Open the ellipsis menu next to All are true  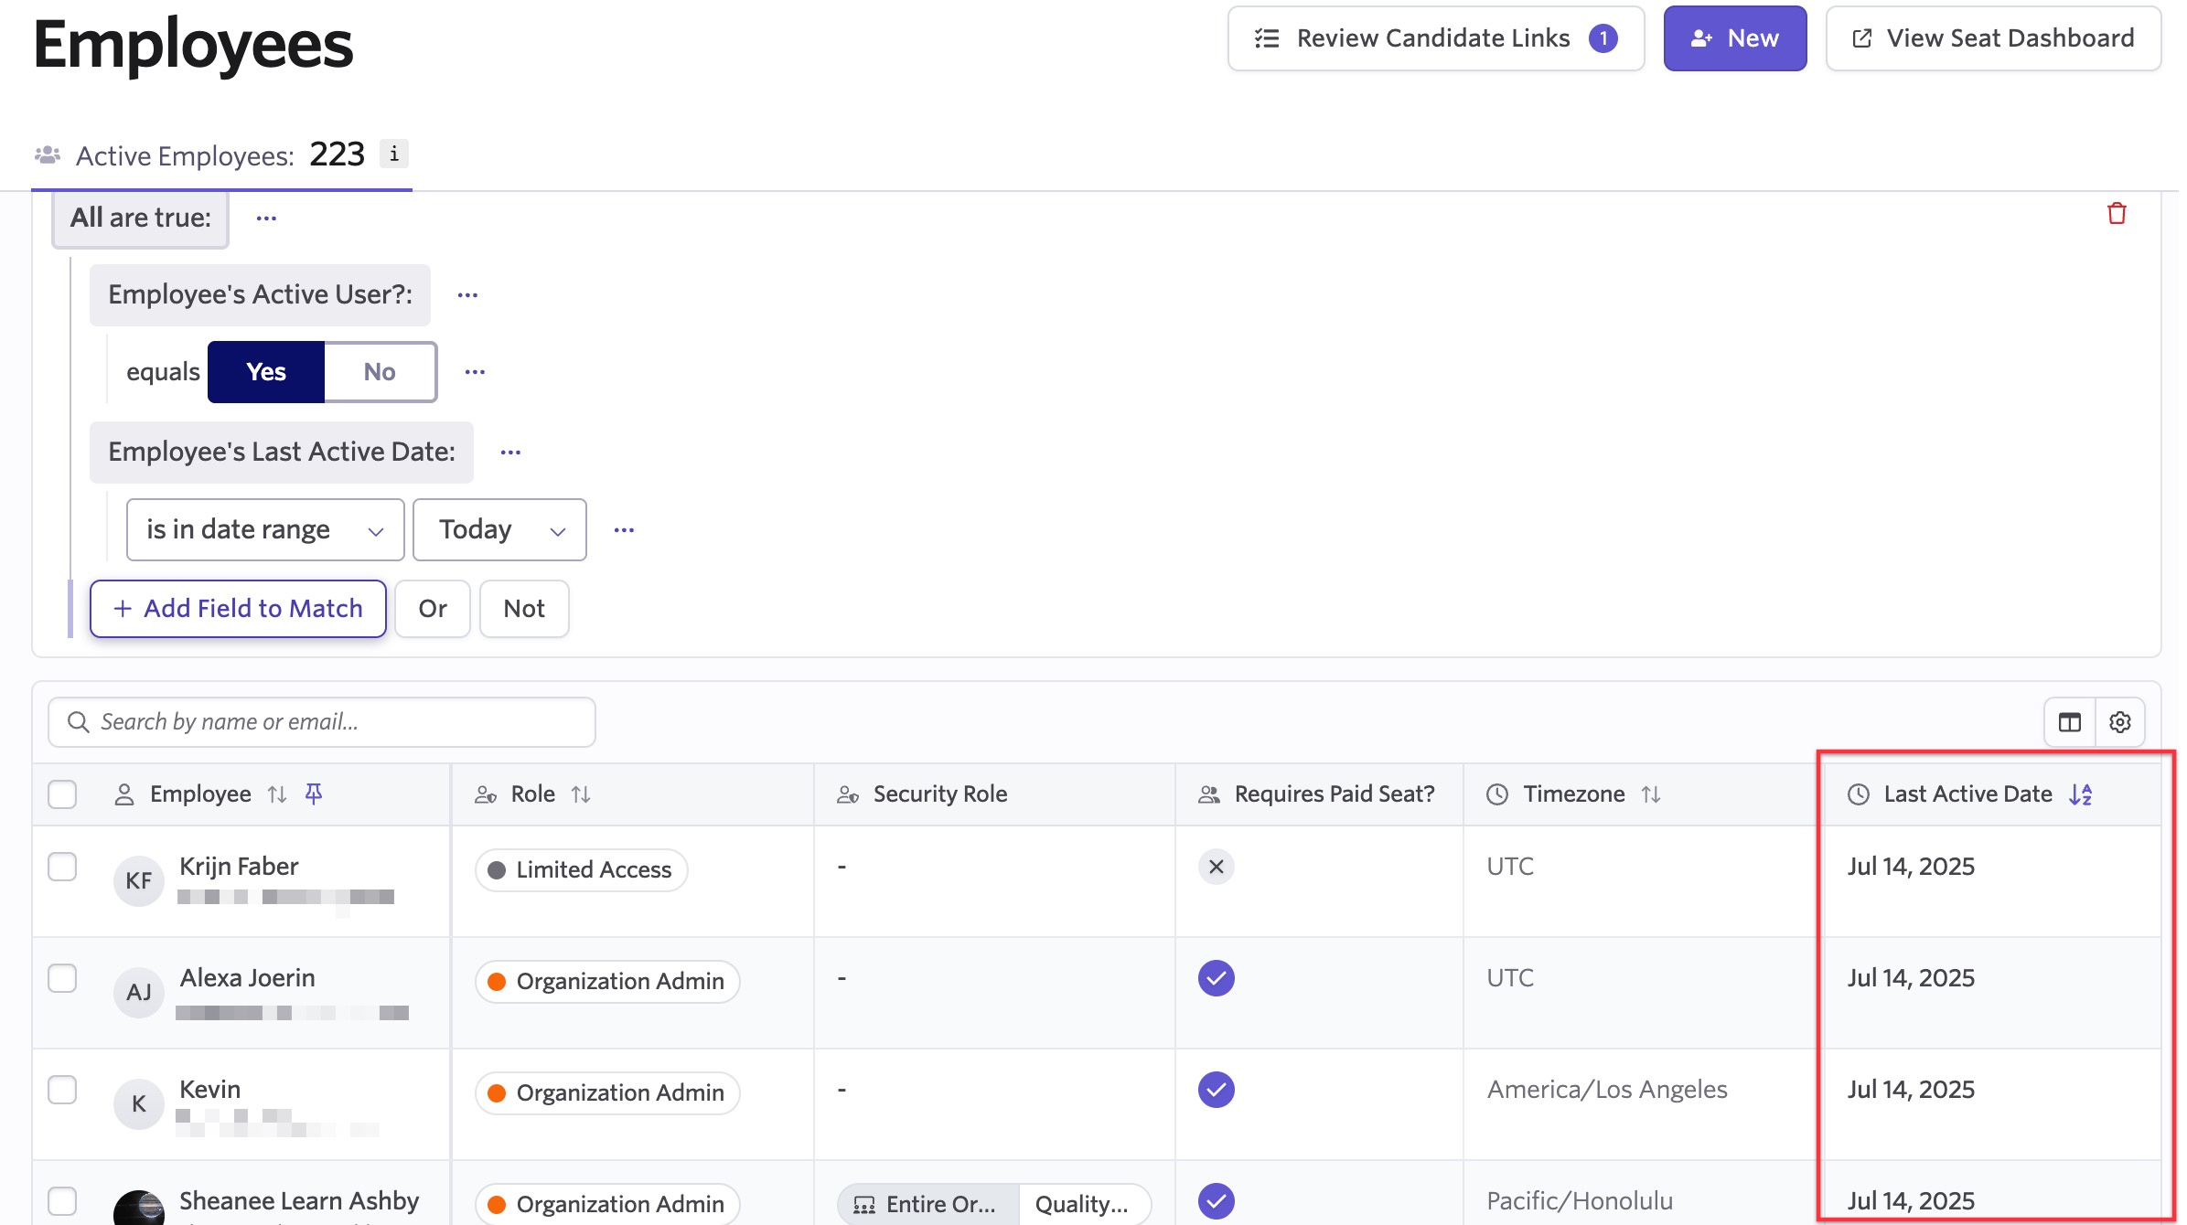pos(266,218)
